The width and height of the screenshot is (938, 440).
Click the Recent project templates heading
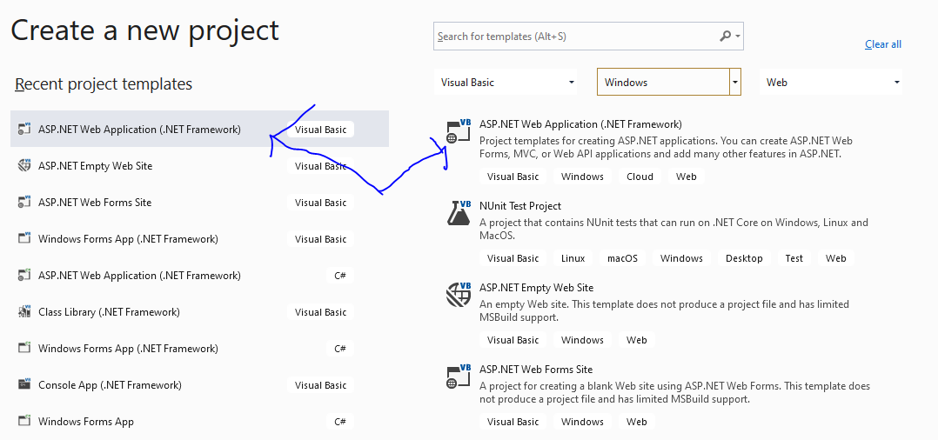(x=104, y=83)
